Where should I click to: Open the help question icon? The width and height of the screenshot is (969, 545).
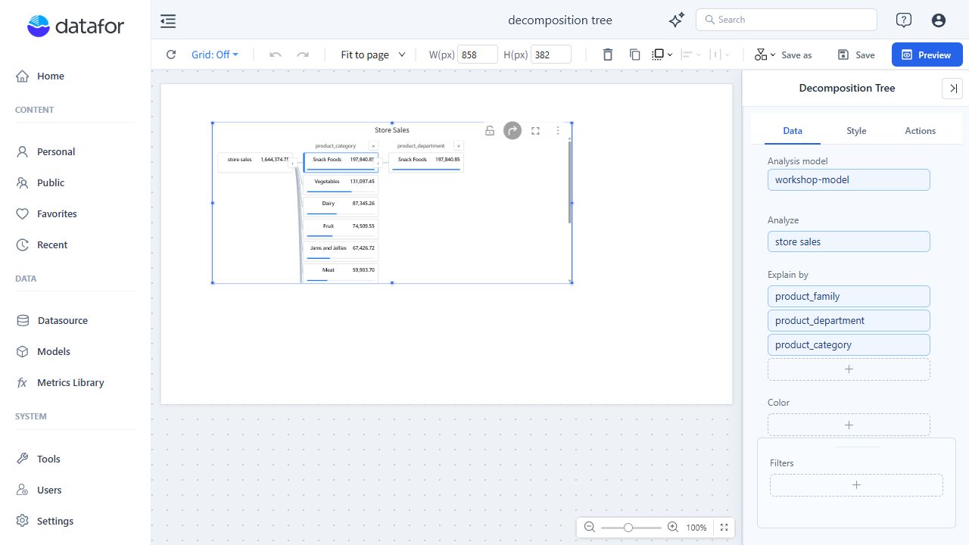tap(903, 20)
